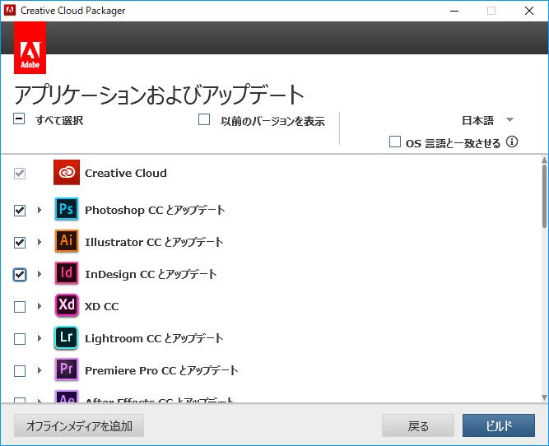Select 'Premiere Pro CC とアップデート' label

[161, 370]
